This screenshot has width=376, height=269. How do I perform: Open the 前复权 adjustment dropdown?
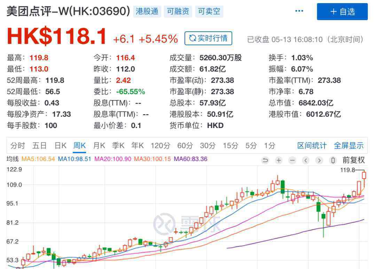[x=354, y=160]
